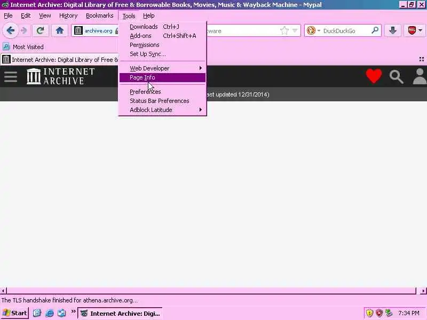
Task: Click the user profile silhouette icon
Action: point(420,76)
